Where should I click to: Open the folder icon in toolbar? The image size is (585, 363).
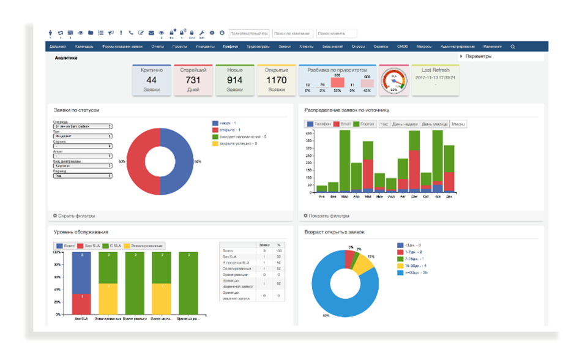91,32
